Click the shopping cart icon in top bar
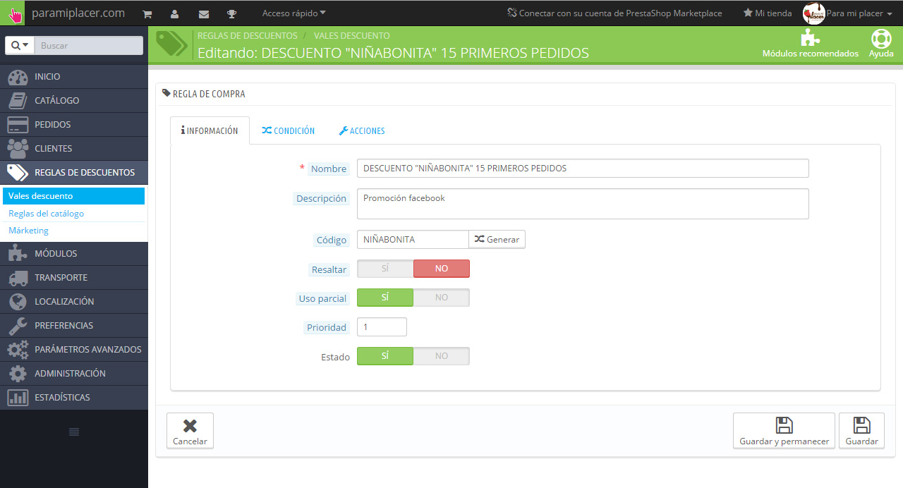Screen dimensions: 903x488 coord(147,13)
